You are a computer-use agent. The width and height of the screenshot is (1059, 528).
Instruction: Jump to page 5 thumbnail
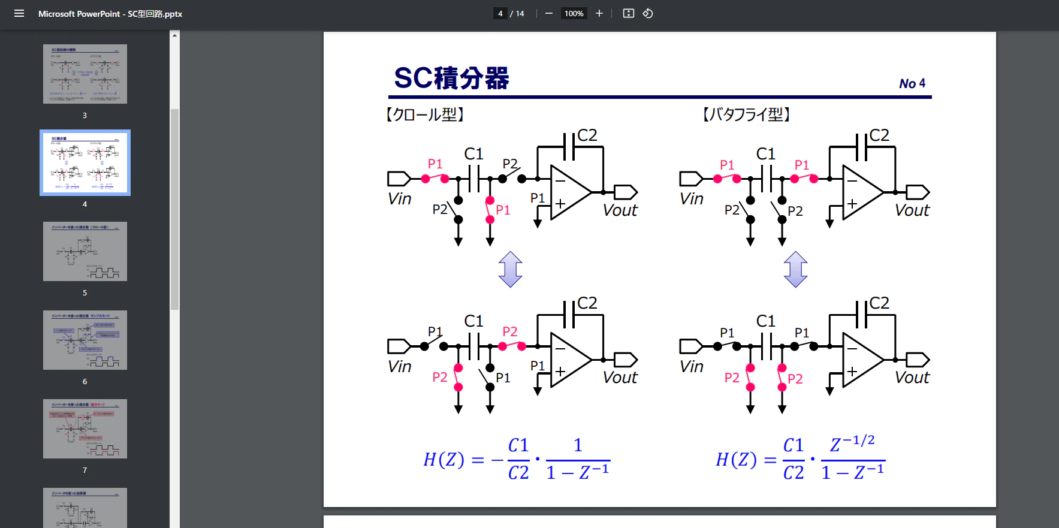85,251
